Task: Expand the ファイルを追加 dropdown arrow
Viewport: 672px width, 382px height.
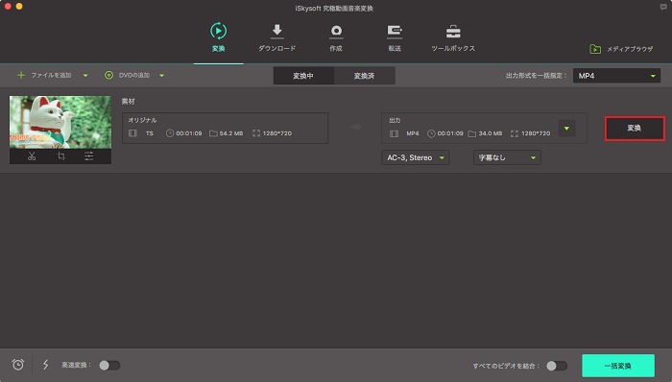Action: 85,76
